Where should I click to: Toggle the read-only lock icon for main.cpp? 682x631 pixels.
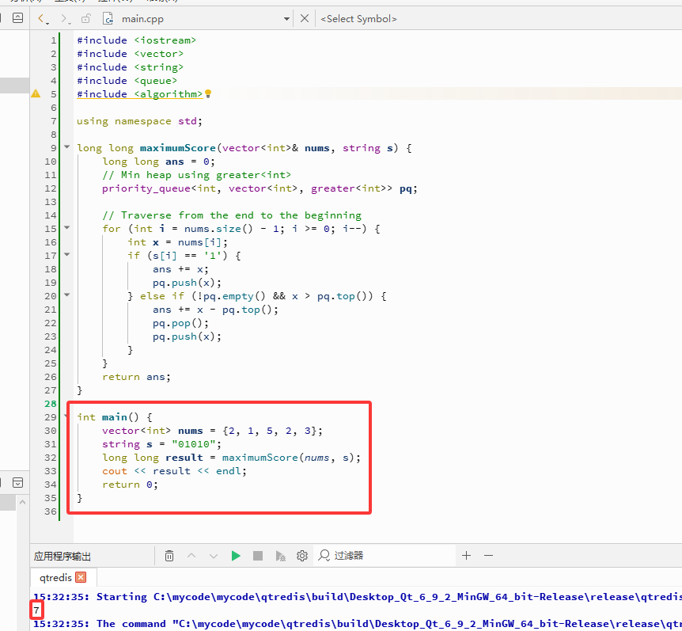point(86,18)
